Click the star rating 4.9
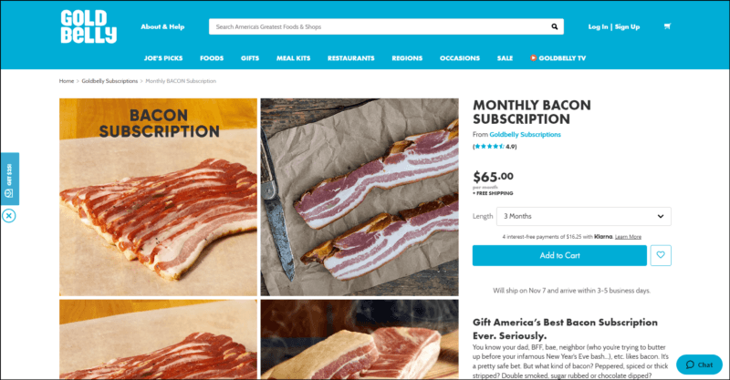 [495, 147]
